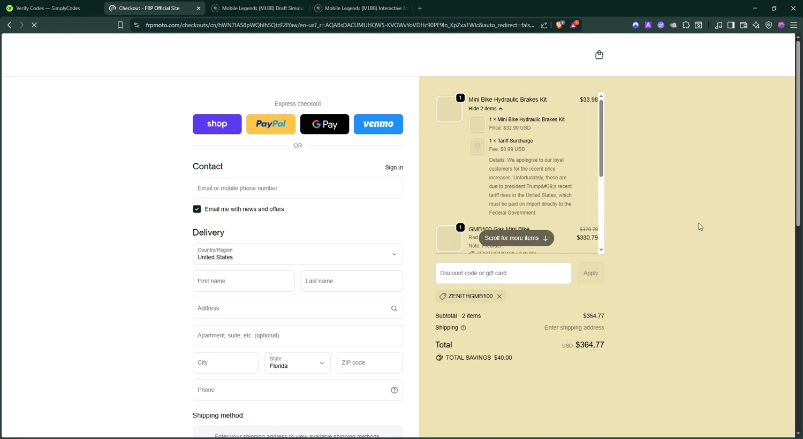Open the State dropdown showing Florida
This screenshot has width=803, height=439.
pyautogui.click(x=298, y=363)
